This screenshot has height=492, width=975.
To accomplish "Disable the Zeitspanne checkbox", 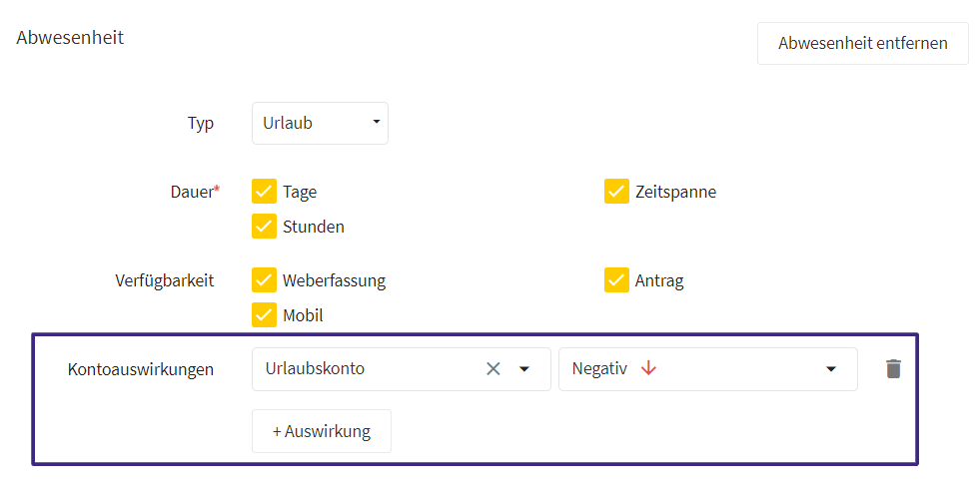I will tap(616, 192).
